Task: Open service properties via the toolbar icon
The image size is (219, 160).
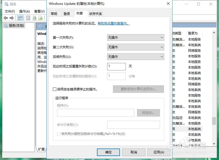Action: [x=28, y=18]
